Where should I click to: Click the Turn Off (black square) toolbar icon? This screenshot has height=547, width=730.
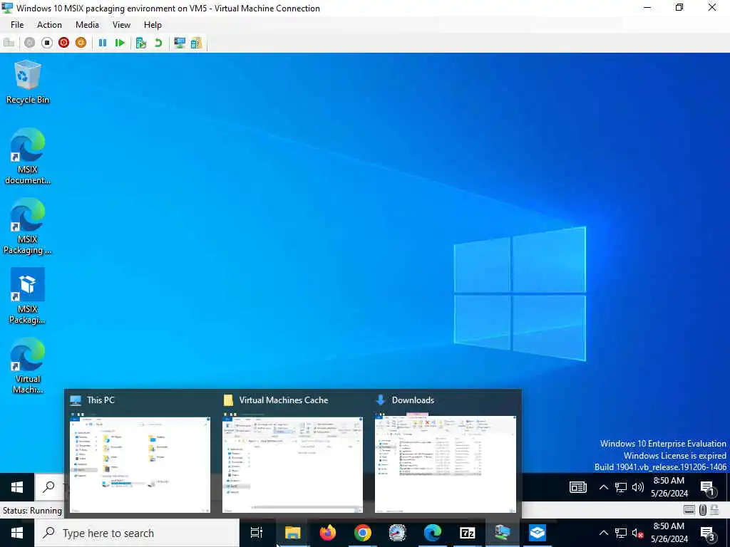coord(46,43)
